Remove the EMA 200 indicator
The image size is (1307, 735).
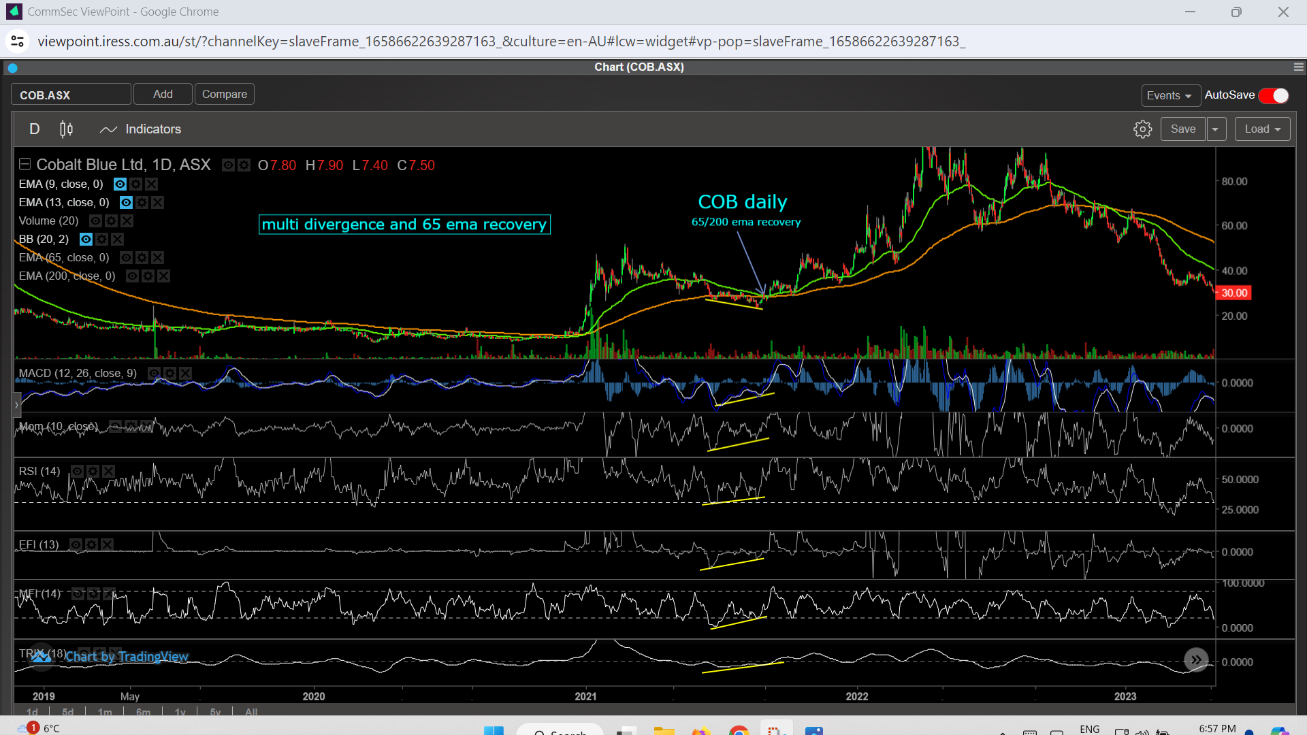click(163, 276)
